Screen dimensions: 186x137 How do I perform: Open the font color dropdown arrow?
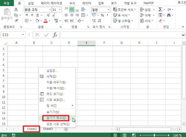50,21
